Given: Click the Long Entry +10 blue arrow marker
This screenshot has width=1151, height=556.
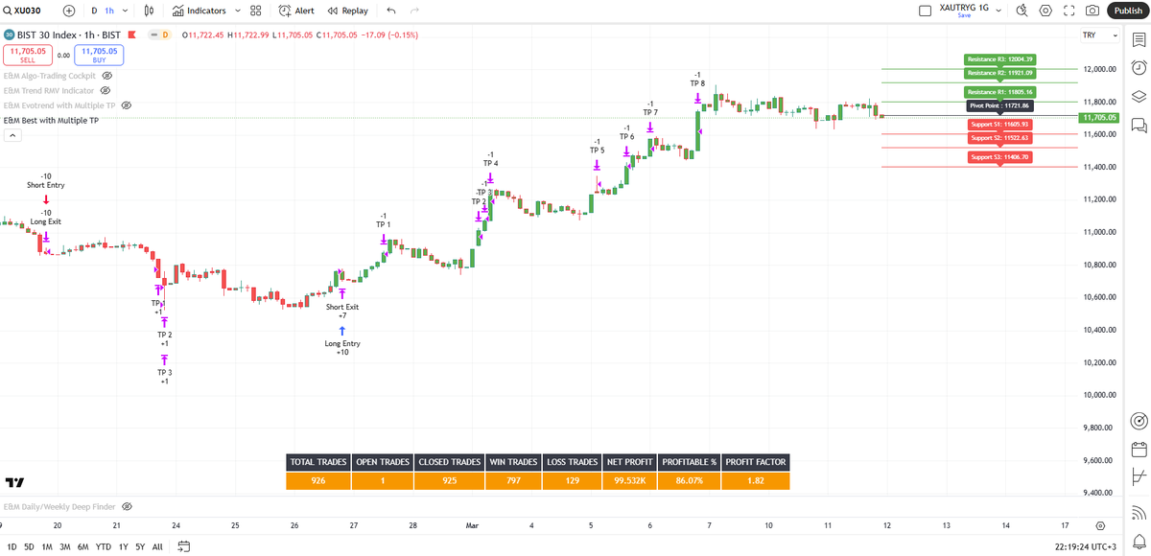Looking at the screenshot, I should tap(342, 331).
